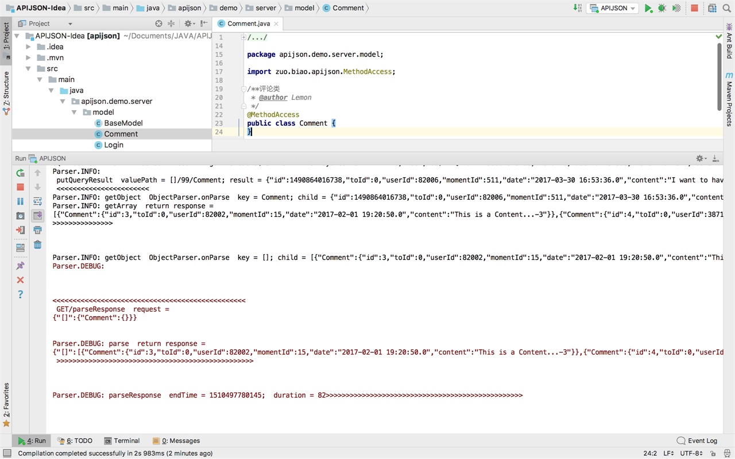
Task: Click the editor vertical scrollbar
Action: (x=719, y=76)
